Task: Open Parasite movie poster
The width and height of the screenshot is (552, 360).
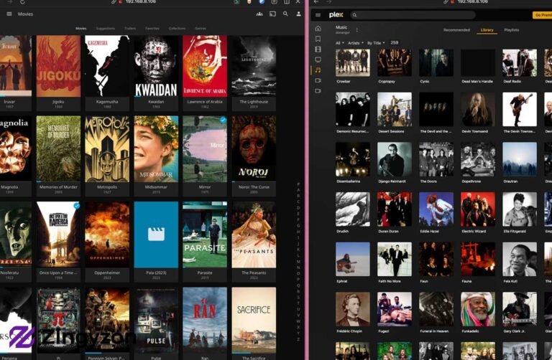Action: (205, 235)
